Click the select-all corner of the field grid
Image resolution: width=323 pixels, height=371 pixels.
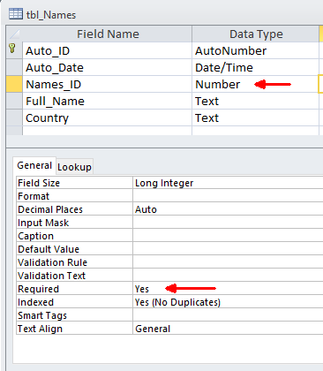point(14,34)
